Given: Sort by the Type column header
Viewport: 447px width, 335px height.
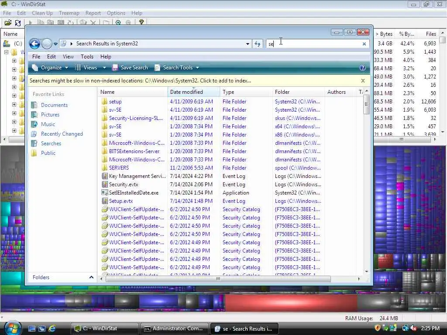Looking at the screenshot, I should click(x=246, y=92).
